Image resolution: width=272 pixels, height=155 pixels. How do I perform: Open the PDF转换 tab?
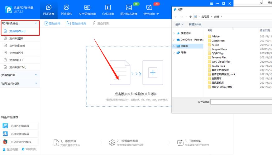point(49,10)
